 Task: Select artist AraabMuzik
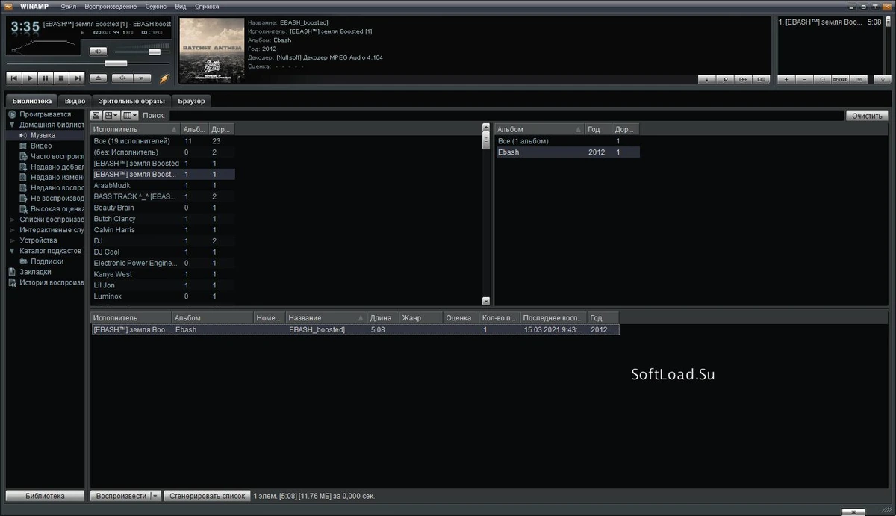coord(163,185)
